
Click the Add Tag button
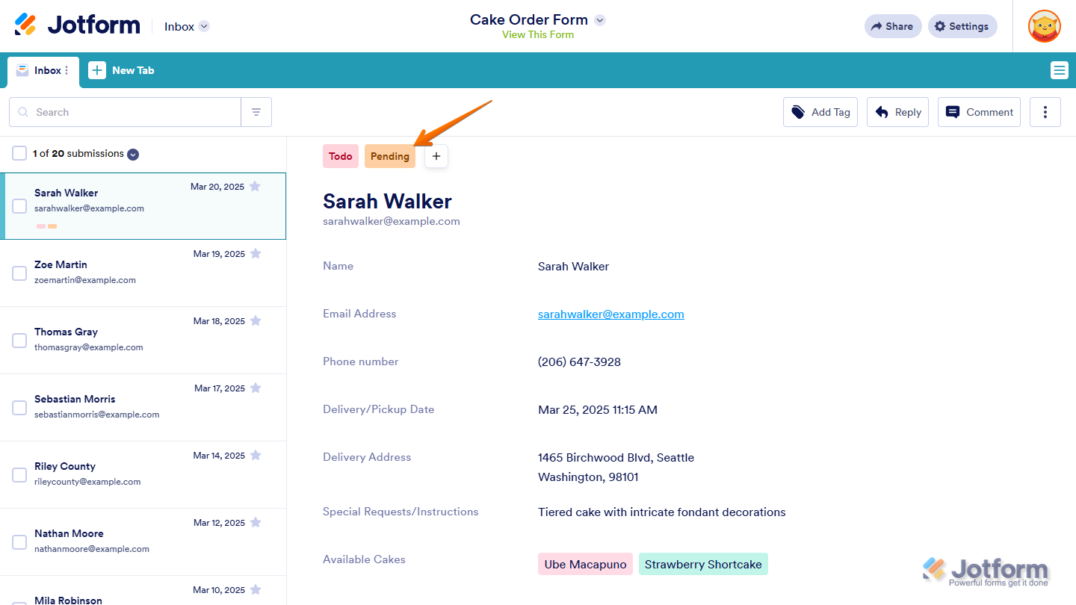pyautogui.click(x=820, y=112)
